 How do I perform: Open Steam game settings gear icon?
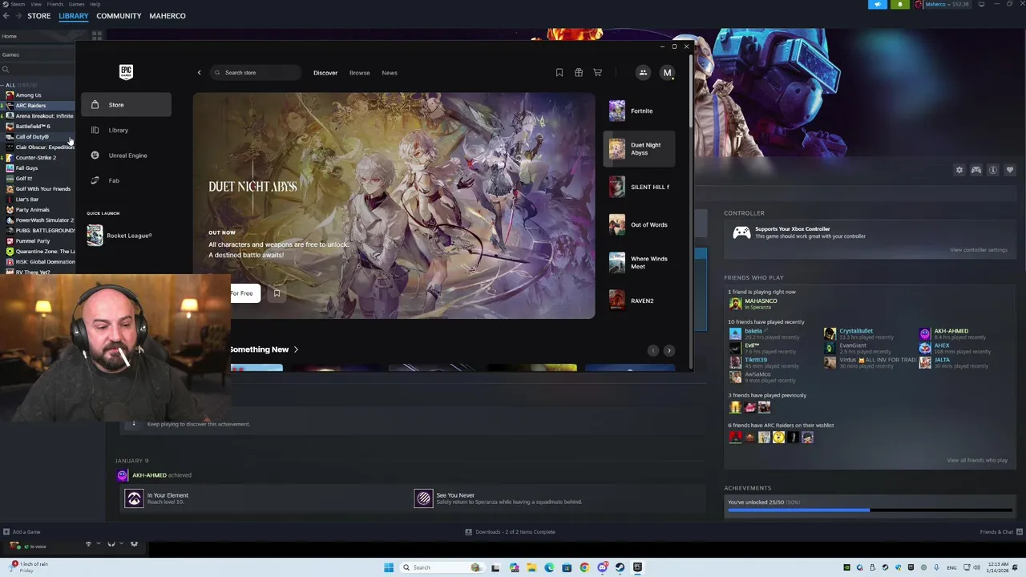pos(959,170)
